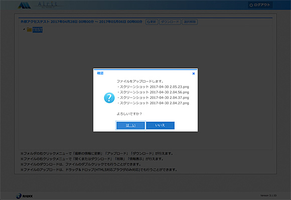Image resolution: width=291 pixels, height=200 pixels.
Task: Click the ファイルをアップロードします text
Action: tap(140, 81)
